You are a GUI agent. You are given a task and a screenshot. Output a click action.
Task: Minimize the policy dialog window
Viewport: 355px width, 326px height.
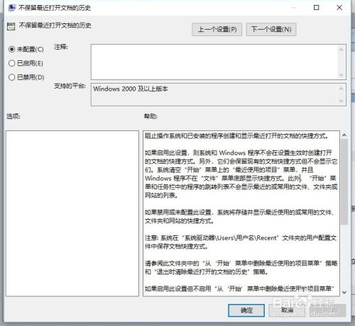coord(294,8)
